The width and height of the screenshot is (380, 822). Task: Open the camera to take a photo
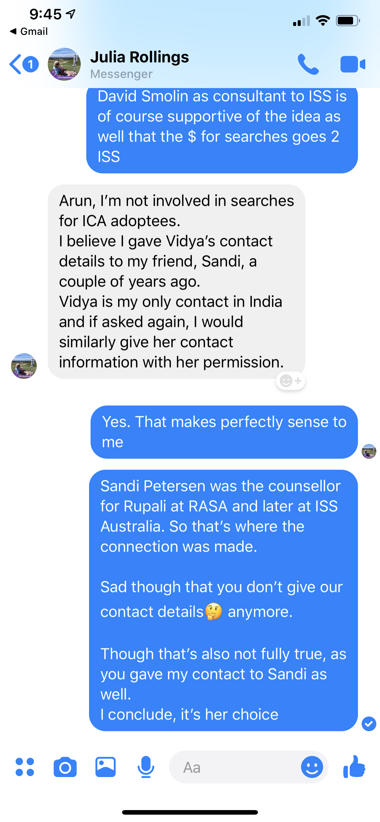(x=65, y=767)
